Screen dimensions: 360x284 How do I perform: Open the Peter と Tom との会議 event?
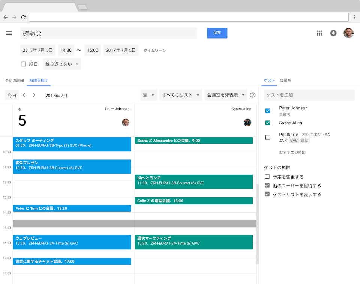72,208
